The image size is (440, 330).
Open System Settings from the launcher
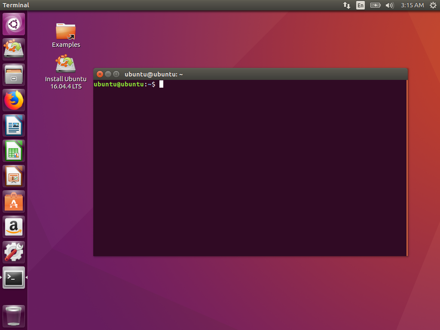coord(13,252)
